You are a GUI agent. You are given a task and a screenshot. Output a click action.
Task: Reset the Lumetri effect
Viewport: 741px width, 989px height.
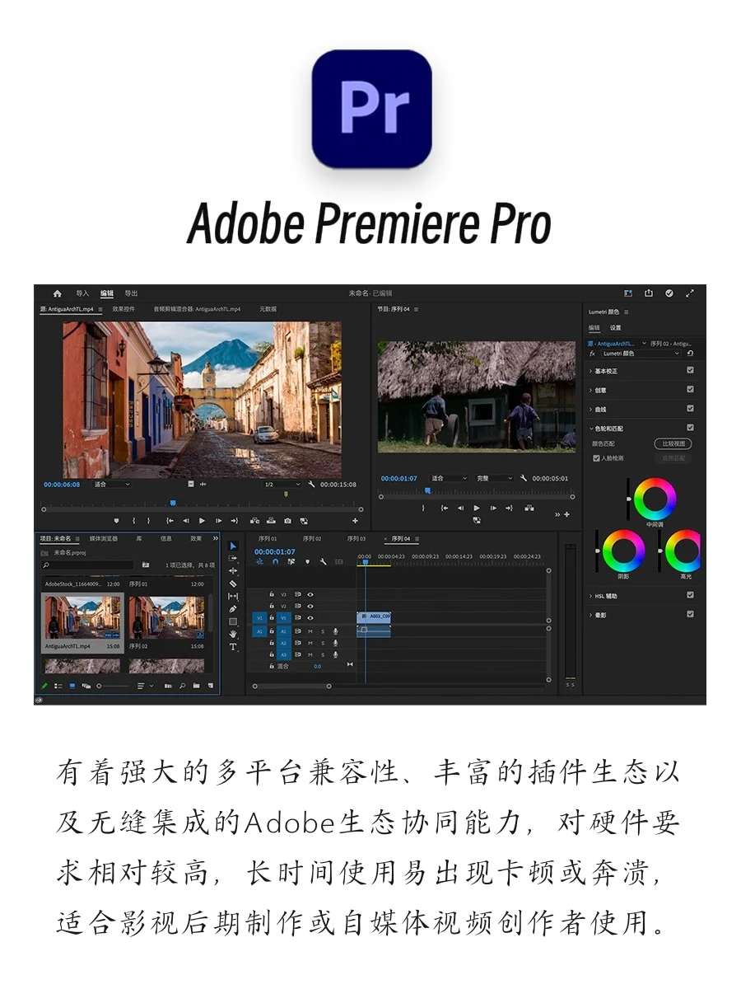coord(690,353)
